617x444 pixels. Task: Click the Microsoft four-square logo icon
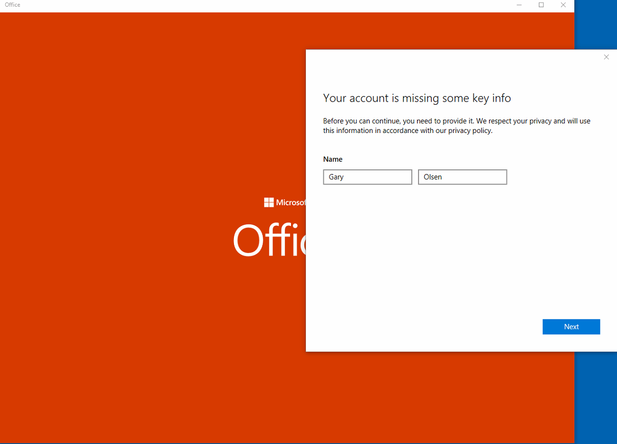pyautogui.click(x=268, y=202)
